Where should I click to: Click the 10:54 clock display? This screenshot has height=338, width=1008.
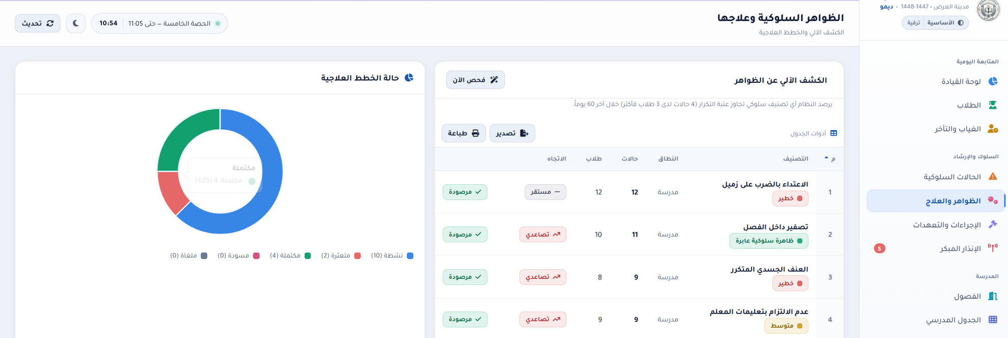(108, 23)
